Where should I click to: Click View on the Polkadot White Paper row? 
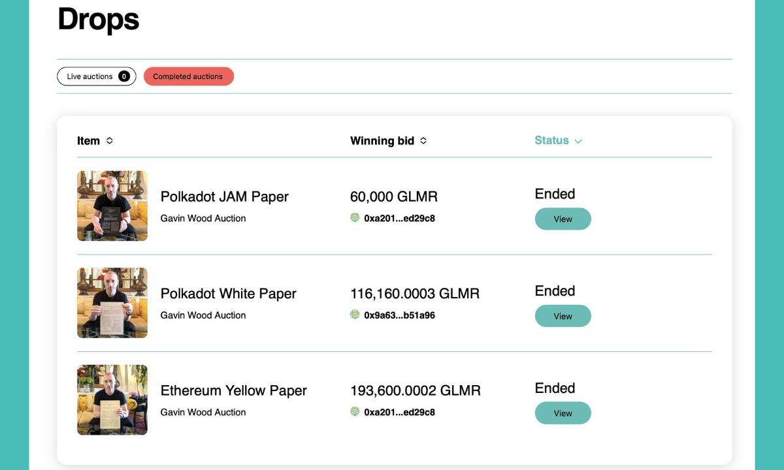(563, 316)
